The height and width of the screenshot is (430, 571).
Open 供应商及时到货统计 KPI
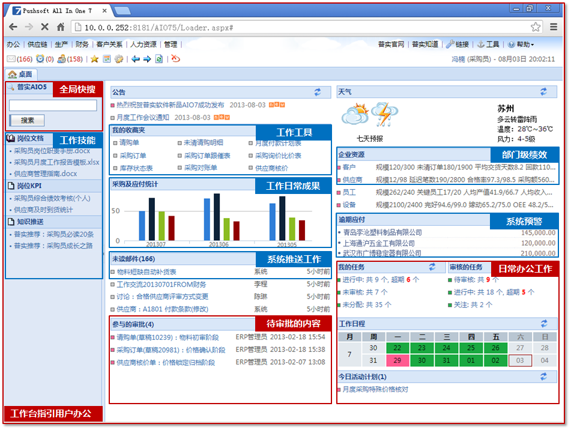pyautogui.click(x=43, y=210)
